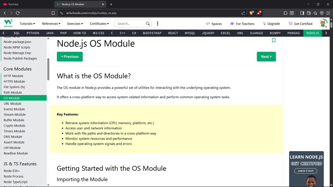
Task: Toggle the browser sidebar panel icon
Action: point(302,13)
